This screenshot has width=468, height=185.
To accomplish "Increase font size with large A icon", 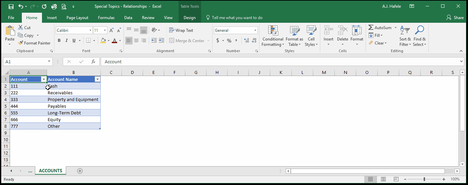I will tap(112, 30).
